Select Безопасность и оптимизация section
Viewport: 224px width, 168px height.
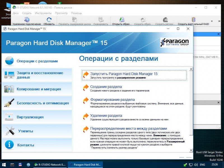pos(37,103)
